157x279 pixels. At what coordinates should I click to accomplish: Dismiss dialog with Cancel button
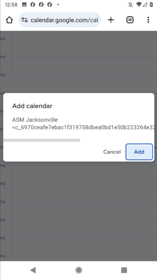pos(112,152)
